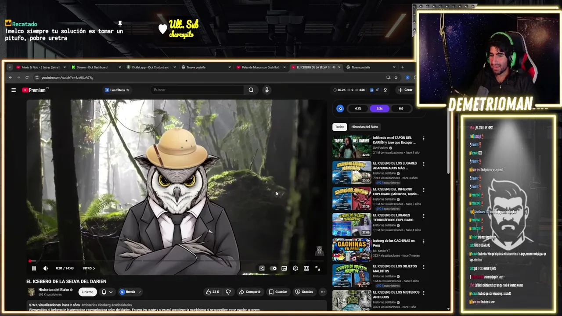
Task: Open options for ICEBERG DEL INFIERNO video
Action: click(424, 190)
